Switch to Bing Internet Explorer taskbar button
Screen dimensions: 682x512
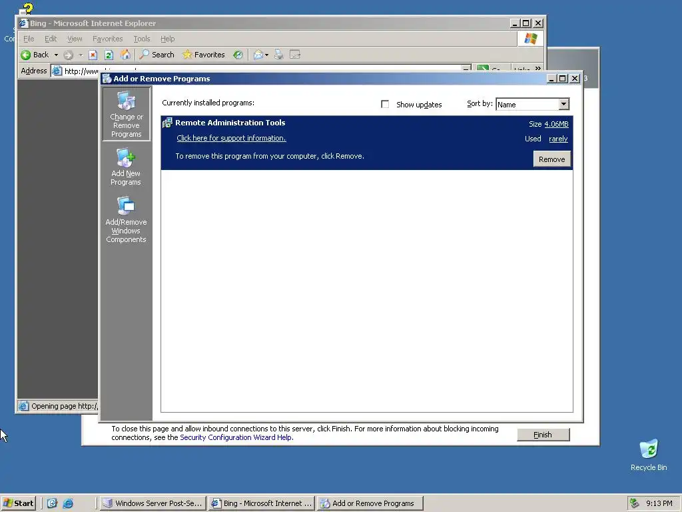[x=262, y=503]
